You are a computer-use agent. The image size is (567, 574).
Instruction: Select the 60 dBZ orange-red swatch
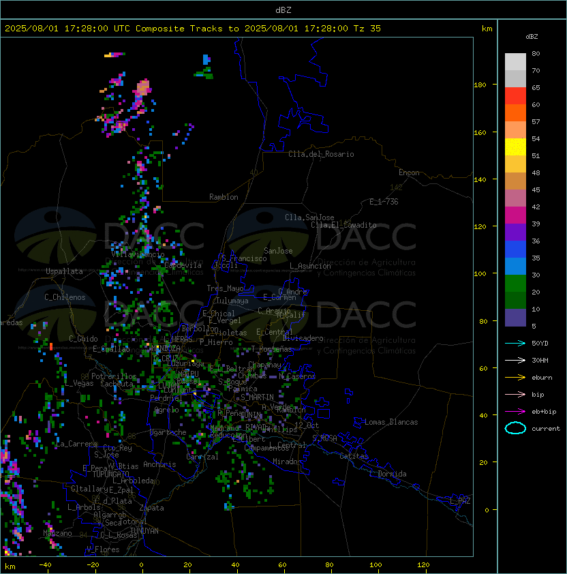(515, 112)
